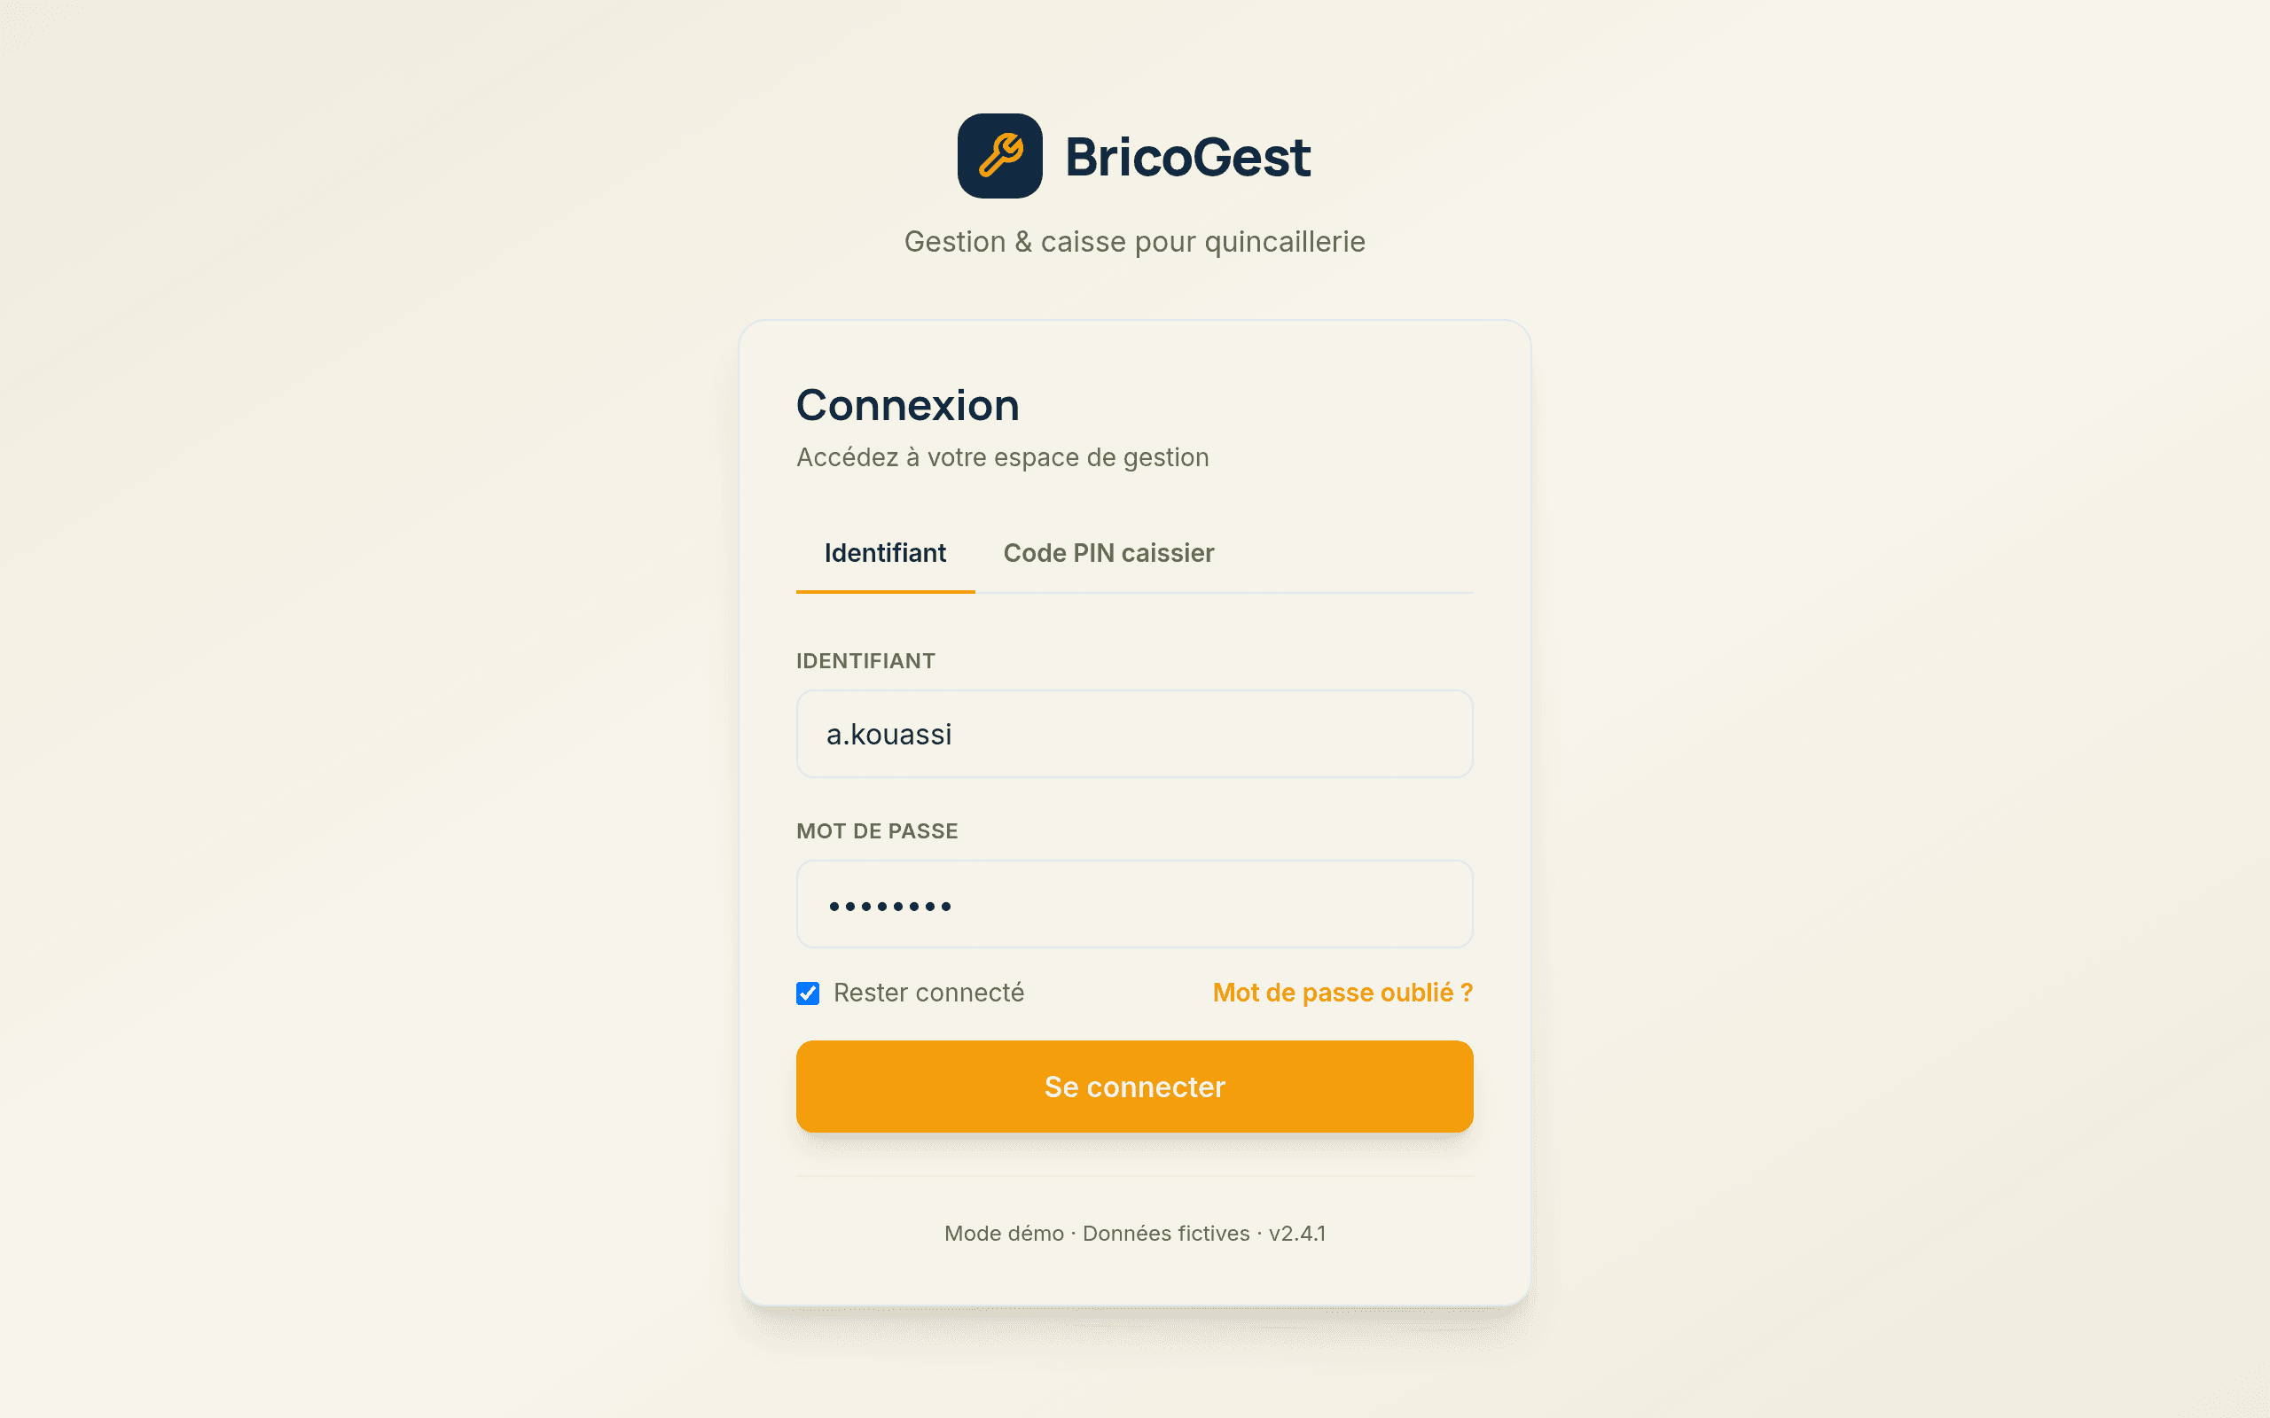Click the Connexion heading

pyautogui.click(x=907, y=406)
